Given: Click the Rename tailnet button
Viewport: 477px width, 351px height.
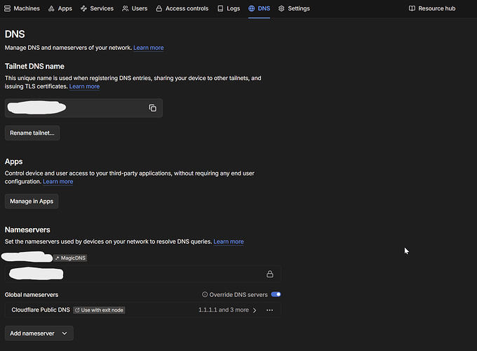Looking at the screenshot, I should (32, 133).
